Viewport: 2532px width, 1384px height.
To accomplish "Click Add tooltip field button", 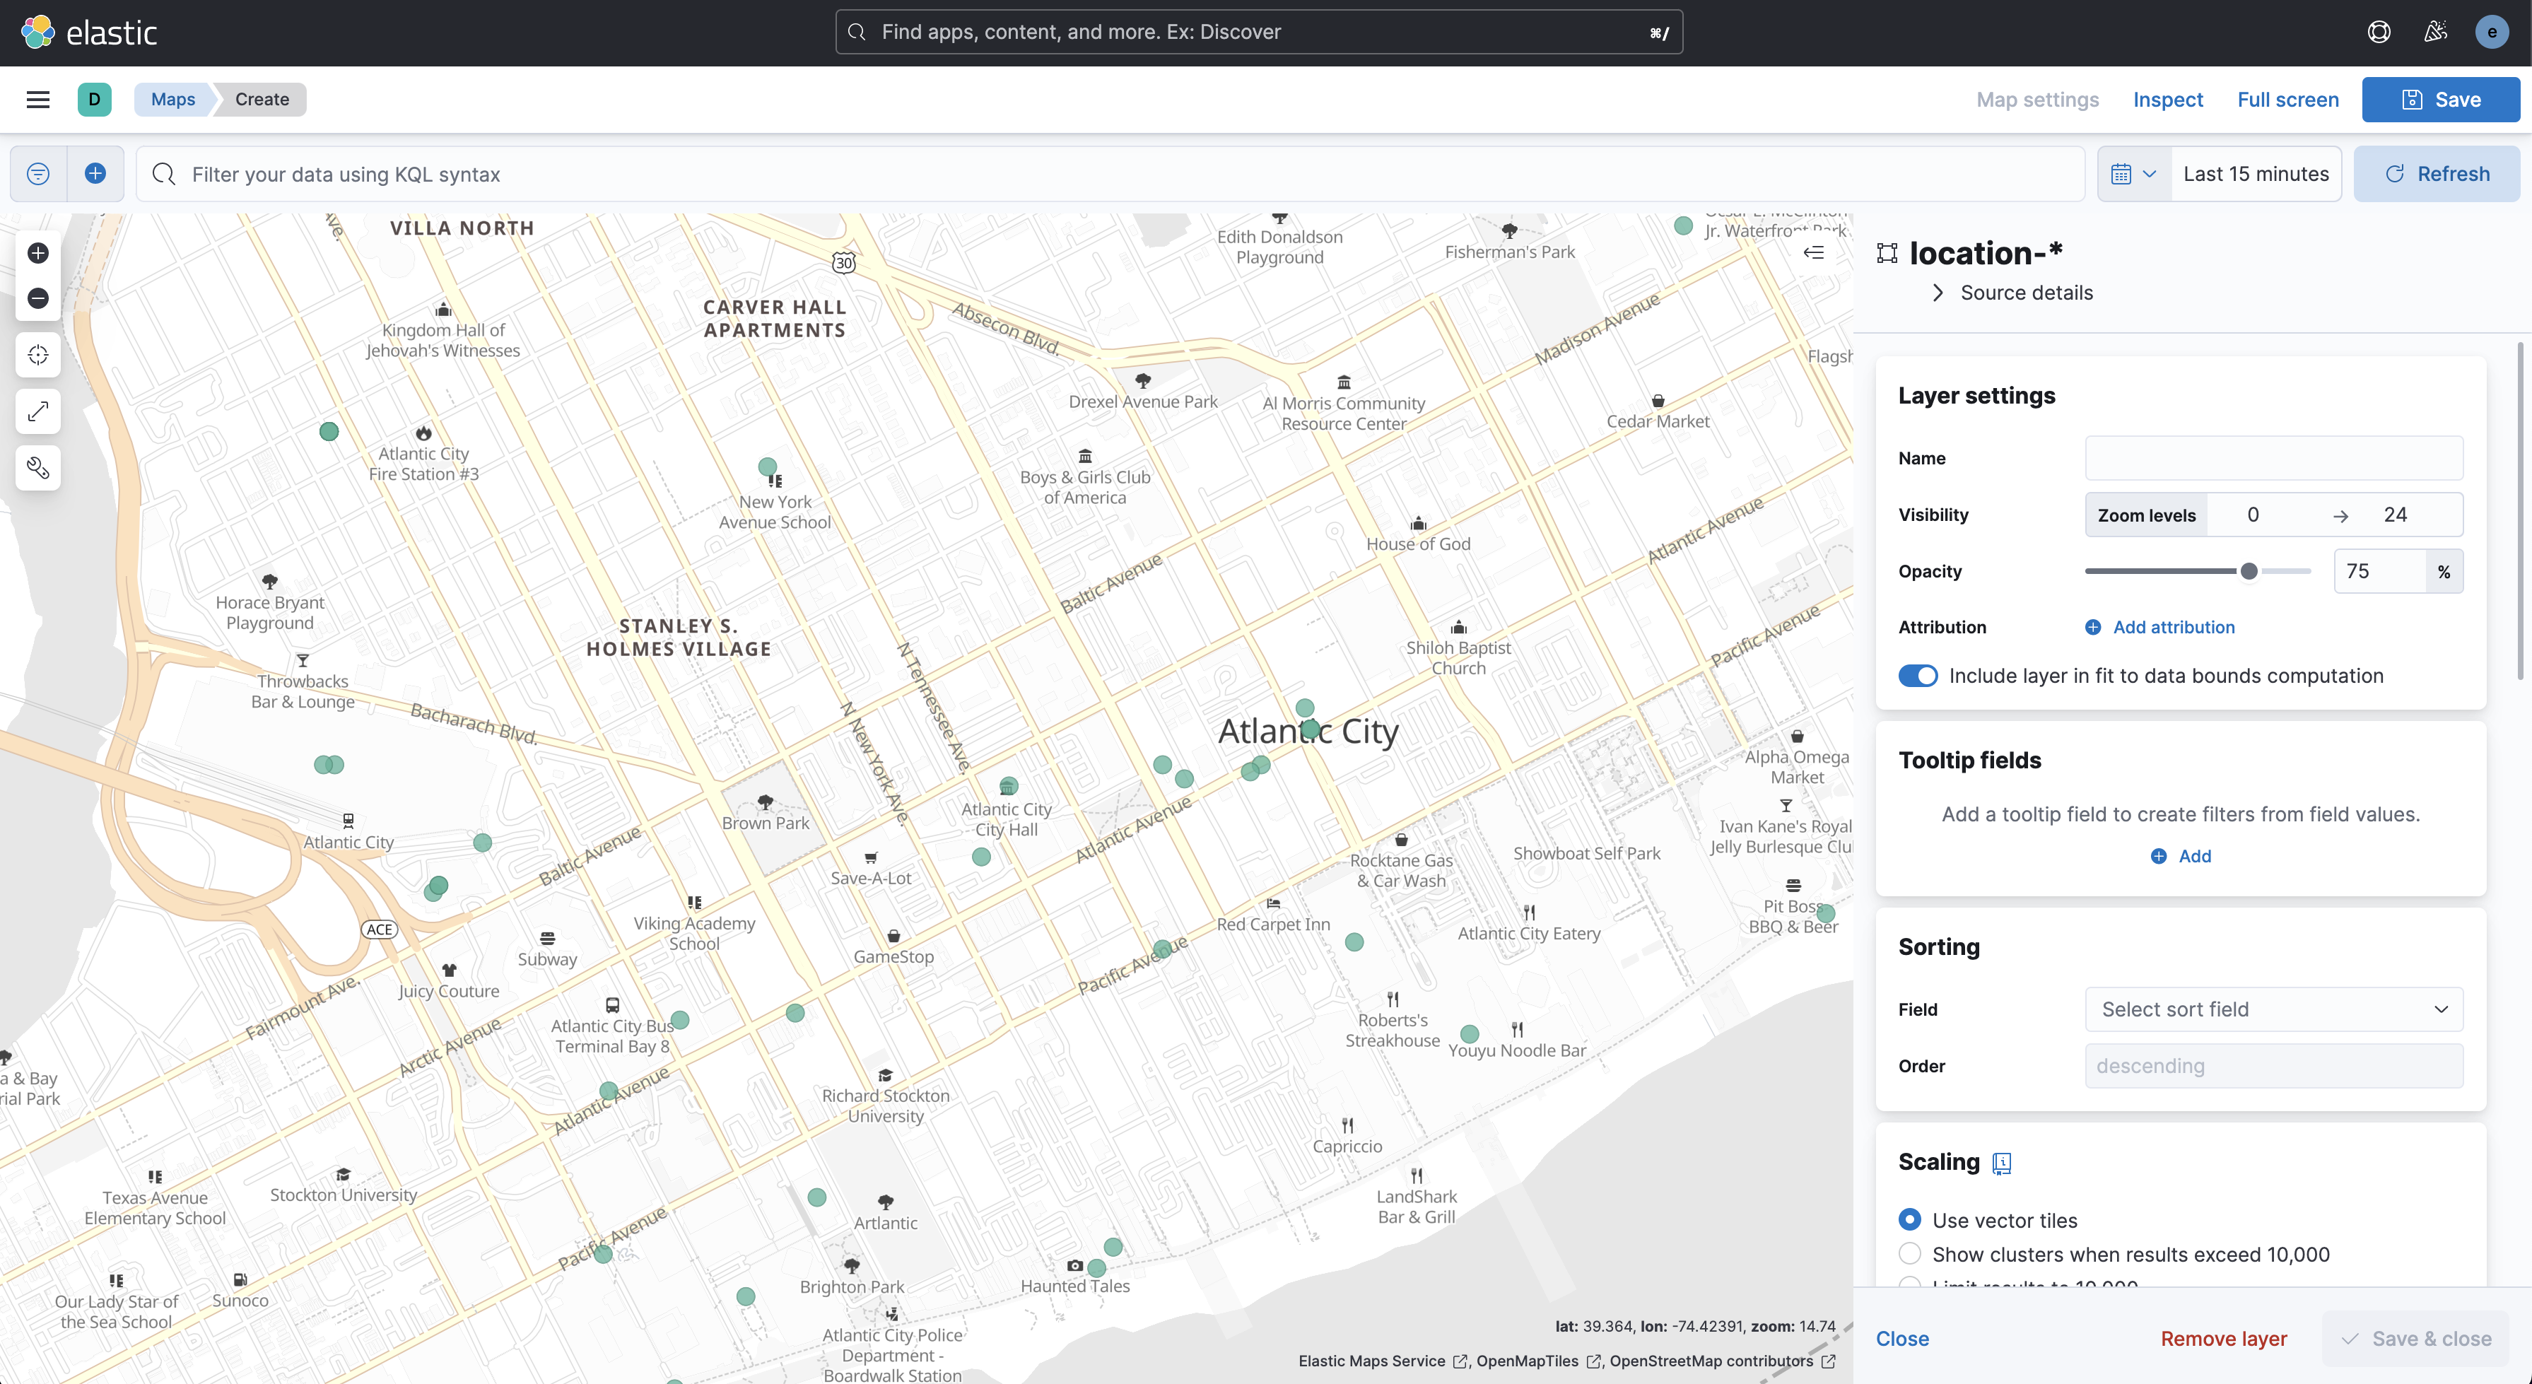I will [2180, 856].
